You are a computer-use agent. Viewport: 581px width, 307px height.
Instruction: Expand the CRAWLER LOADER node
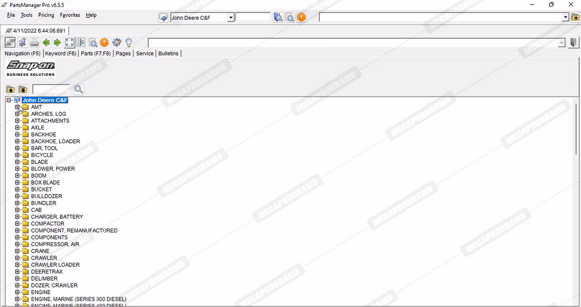pyautogui.click(x=17, y=265)
